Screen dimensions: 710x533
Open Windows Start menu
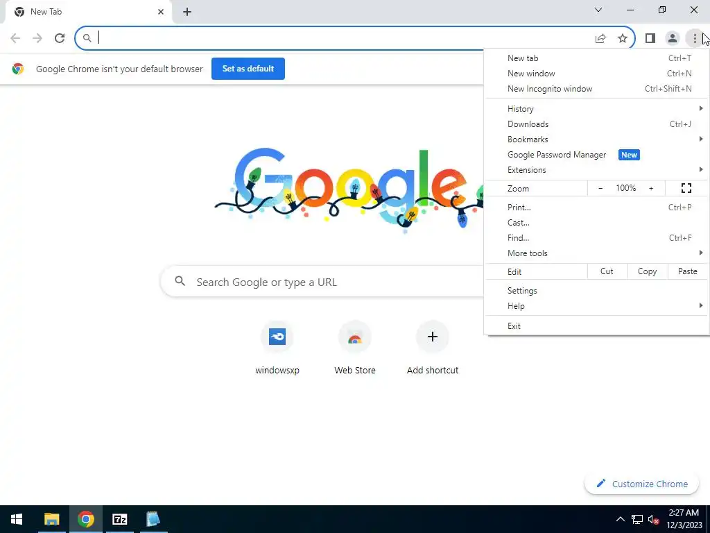click(17, 519)
